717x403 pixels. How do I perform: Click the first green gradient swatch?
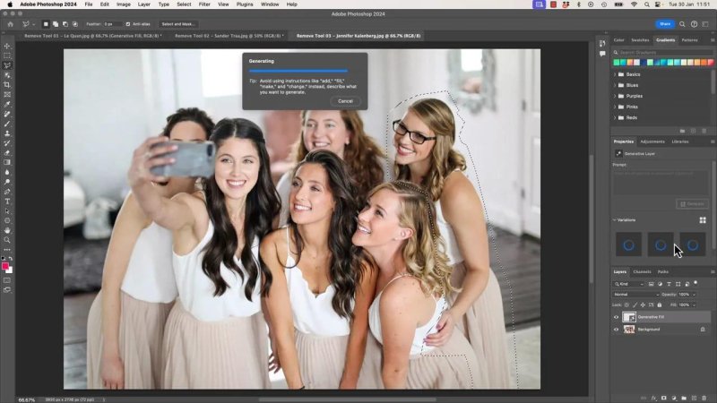(x=616, y=63)
